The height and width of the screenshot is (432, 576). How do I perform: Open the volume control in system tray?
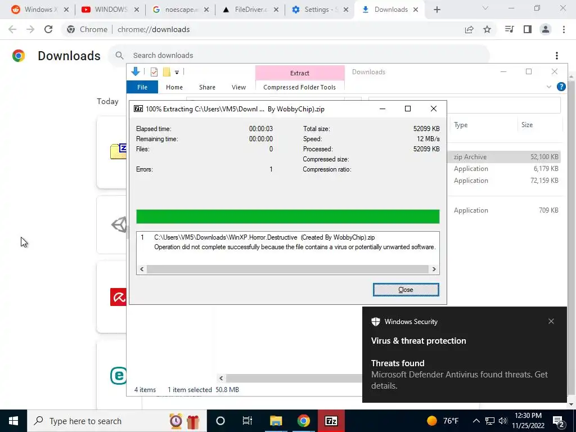pos(503,421)
